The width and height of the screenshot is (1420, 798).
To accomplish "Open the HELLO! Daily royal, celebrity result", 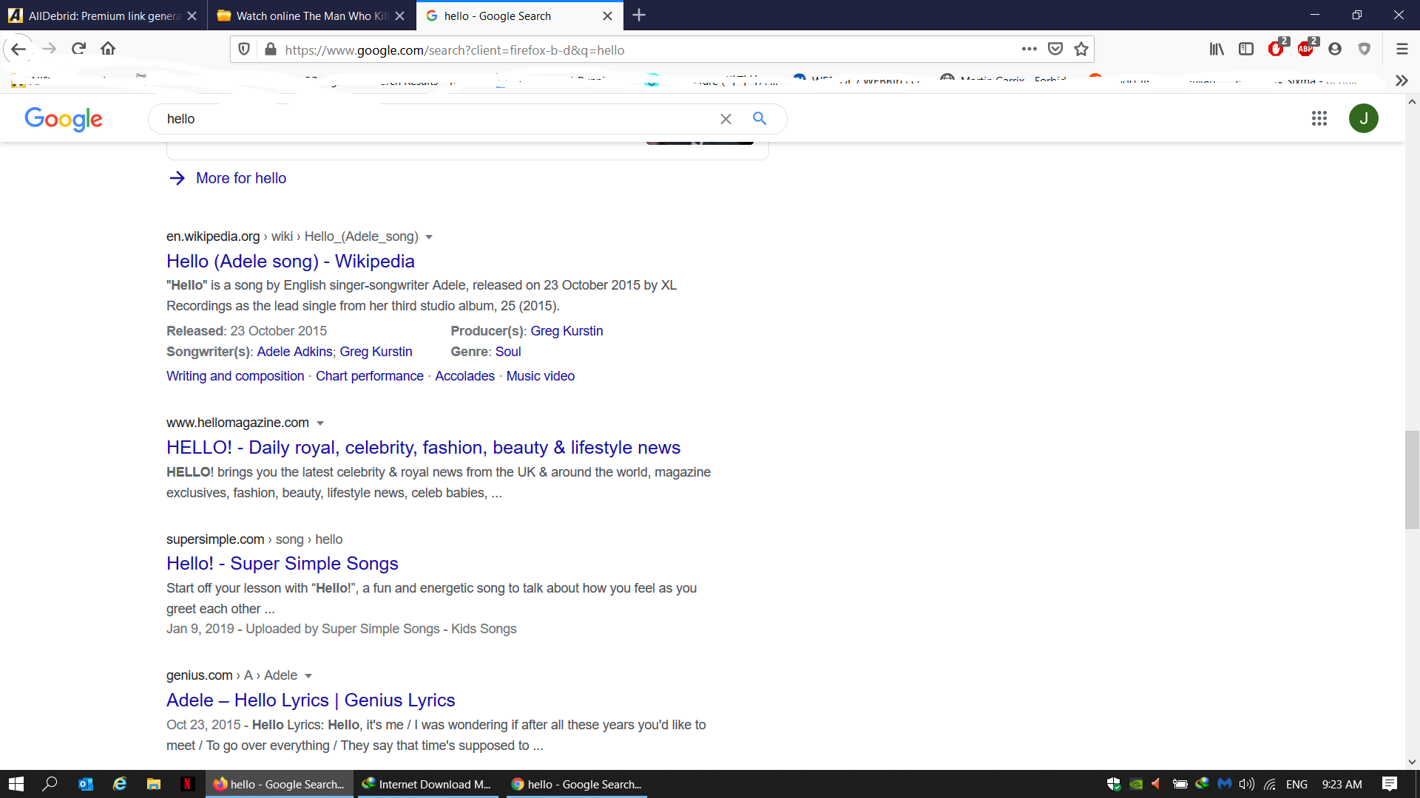I will 423,447.
